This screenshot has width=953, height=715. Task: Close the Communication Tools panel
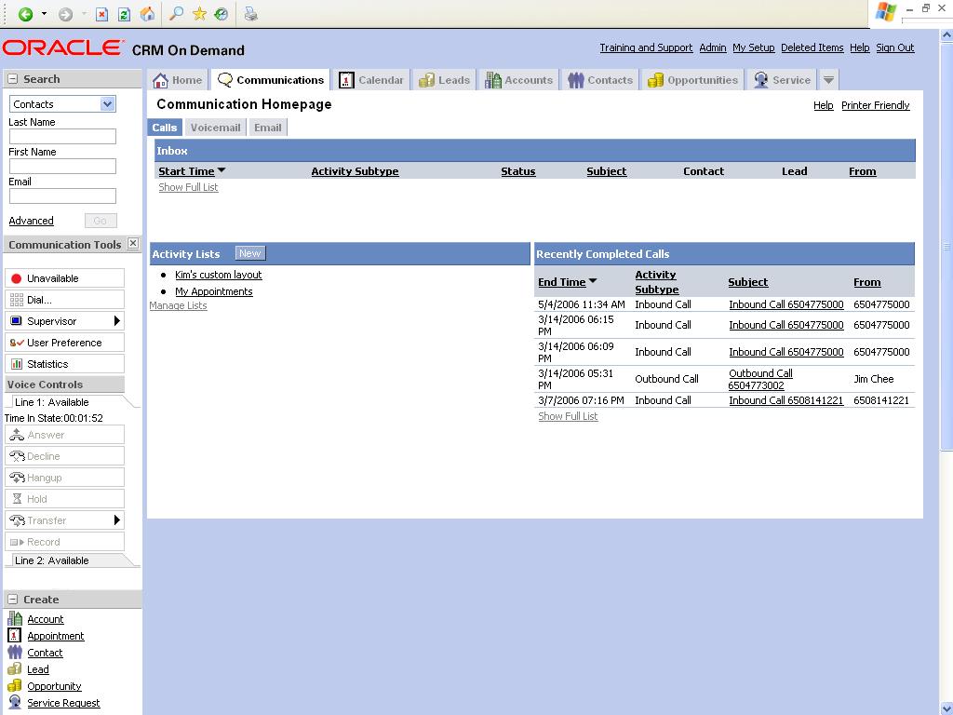coord(134,244)
